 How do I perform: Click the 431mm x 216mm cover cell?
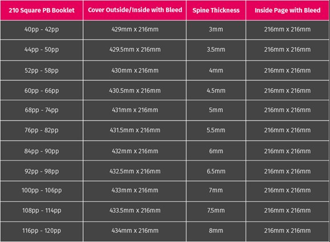(x=135, y=110)
